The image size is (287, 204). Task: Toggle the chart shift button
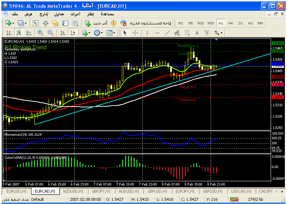pyautogui.click(x=73, y=33)
